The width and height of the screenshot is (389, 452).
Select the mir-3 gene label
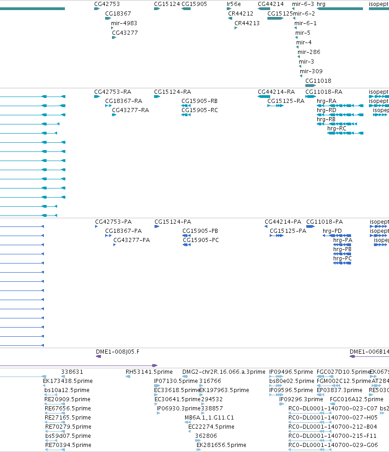click(306, 61)
